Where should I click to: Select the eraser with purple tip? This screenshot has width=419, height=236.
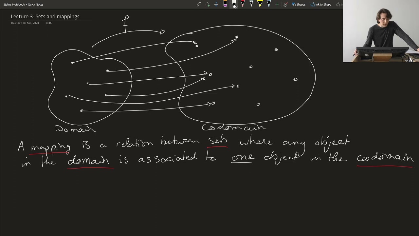[x=225, y=4]
